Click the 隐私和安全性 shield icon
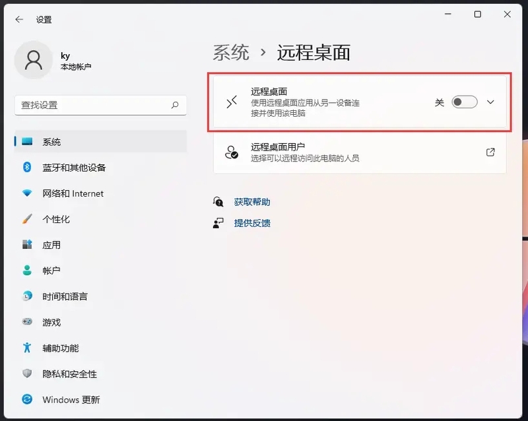Screen dimensions: 528x421 click(x=28, y=373)
